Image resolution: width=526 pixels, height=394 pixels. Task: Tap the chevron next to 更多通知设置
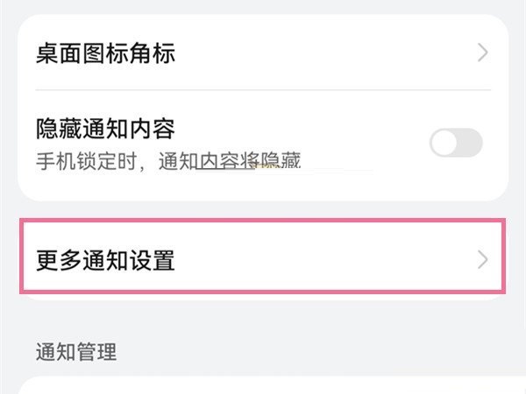point(482,259)
